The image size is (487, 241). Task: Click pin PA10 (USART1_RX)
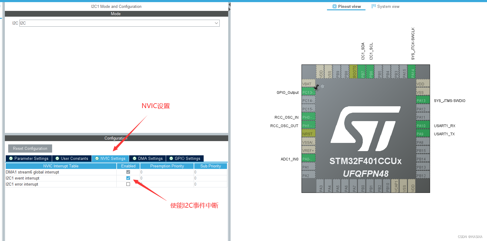[423, 126]
